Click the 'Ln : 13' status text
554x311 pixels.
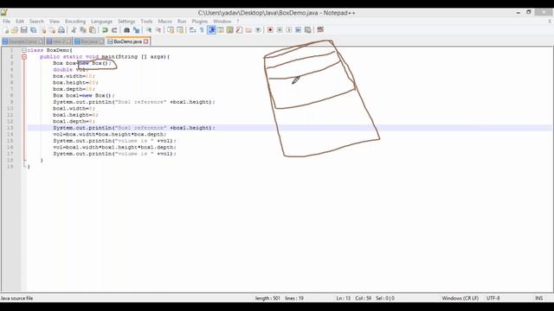pos(344,298)
